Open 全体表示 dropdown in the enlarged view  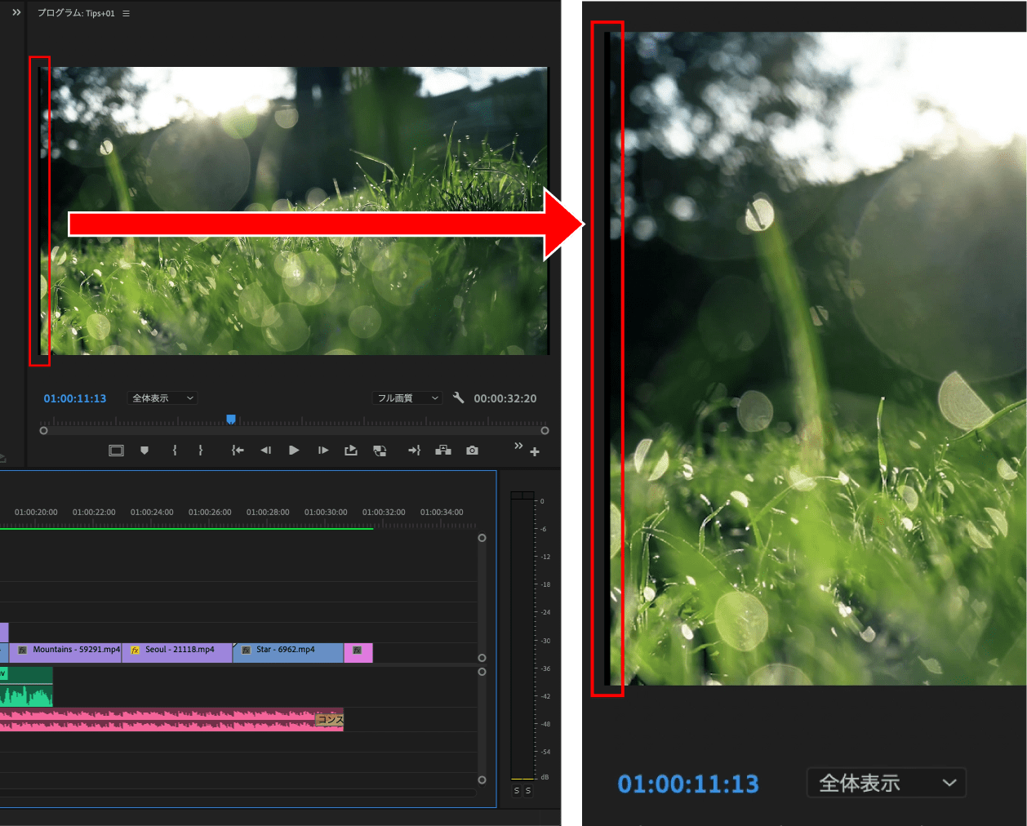coord(887,784)
